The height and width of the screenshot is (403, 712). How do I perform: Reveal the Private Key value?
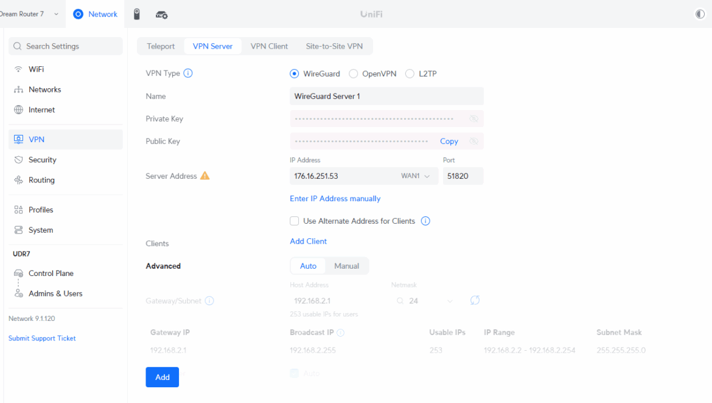click(473, 119)
